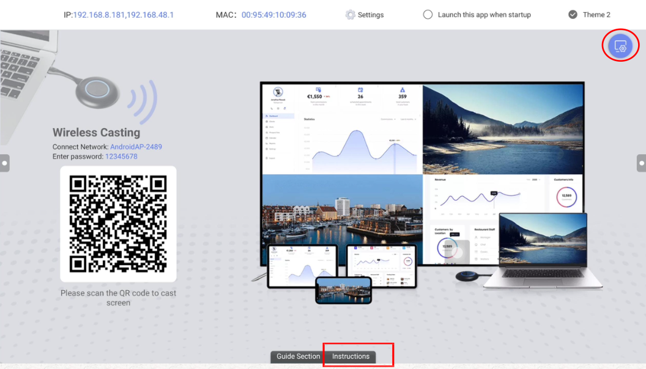Screen dimensions: 646x369
Task: Click the right edge side handle
Action: 641,163
